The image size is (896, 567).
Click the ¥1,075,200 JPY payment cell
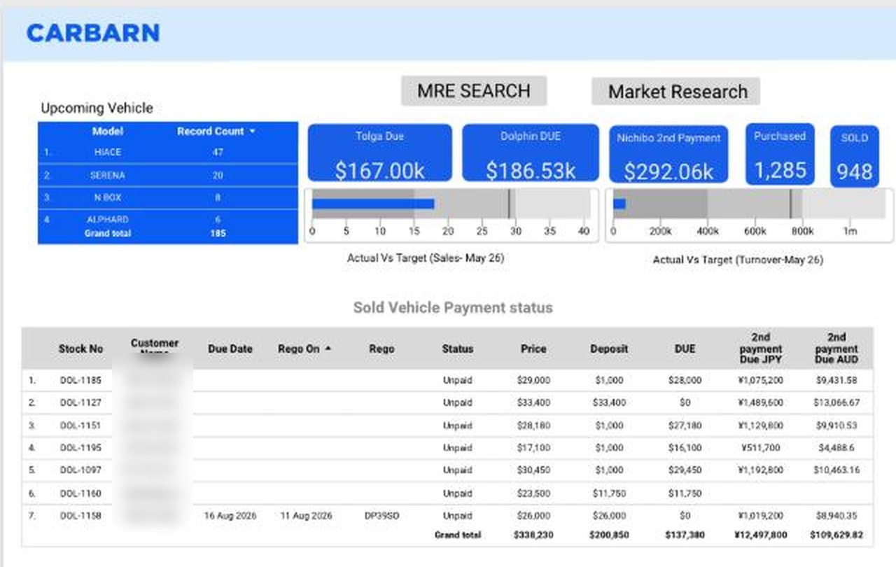(x=761, y=381)
